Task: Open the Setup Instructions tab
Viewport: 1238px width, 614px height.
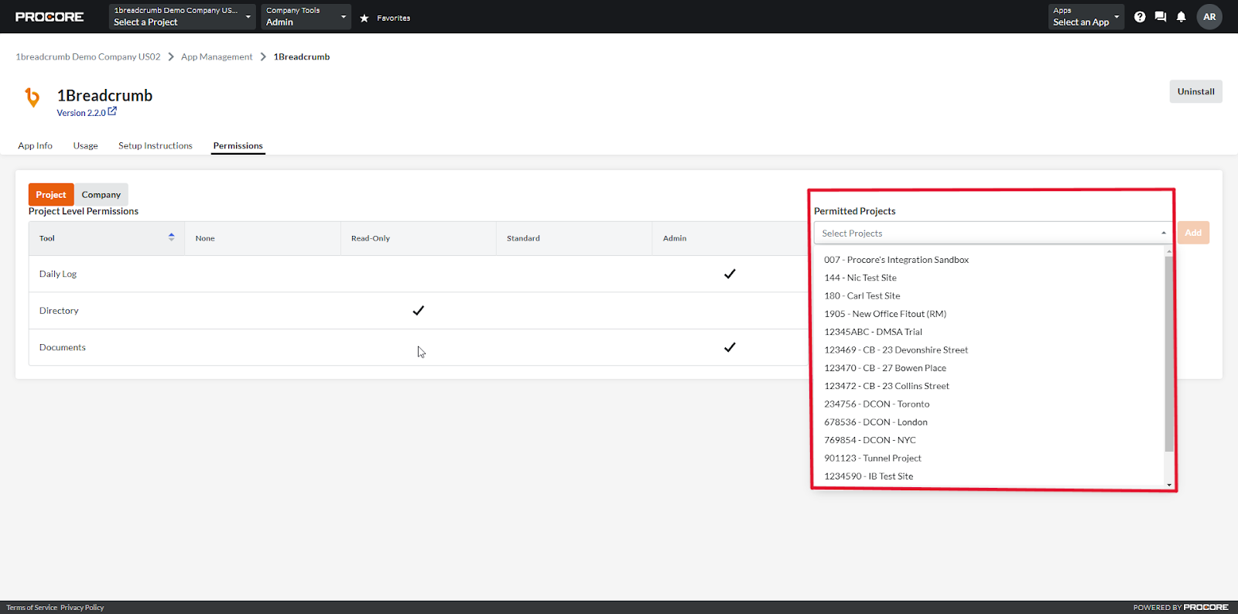Action: (x=156, y=145)
